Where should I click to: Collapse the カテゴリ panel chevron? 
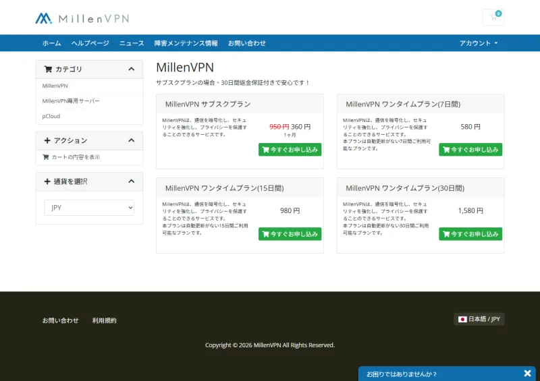point(131,69)
